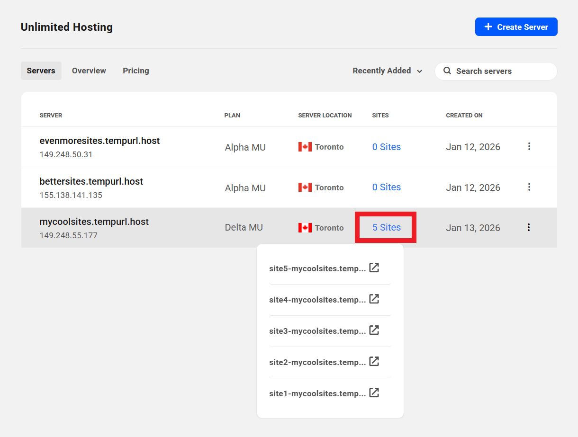Screen dimensions: 578x437
Task: Click the IP address 149.248.50.31
Action: tap(66, 154)
